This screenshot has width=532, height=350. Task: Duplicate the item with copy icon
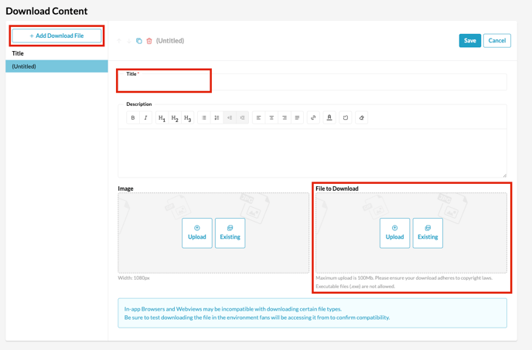pos(139,41)
